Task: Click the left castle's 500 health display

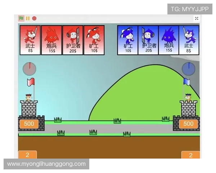Action: [x=28, y=124]
